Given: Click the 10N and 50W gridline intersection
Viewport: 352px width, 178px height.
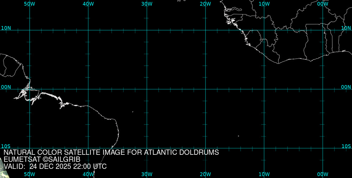Looking at the screenshot, I should tap(30, 30).
